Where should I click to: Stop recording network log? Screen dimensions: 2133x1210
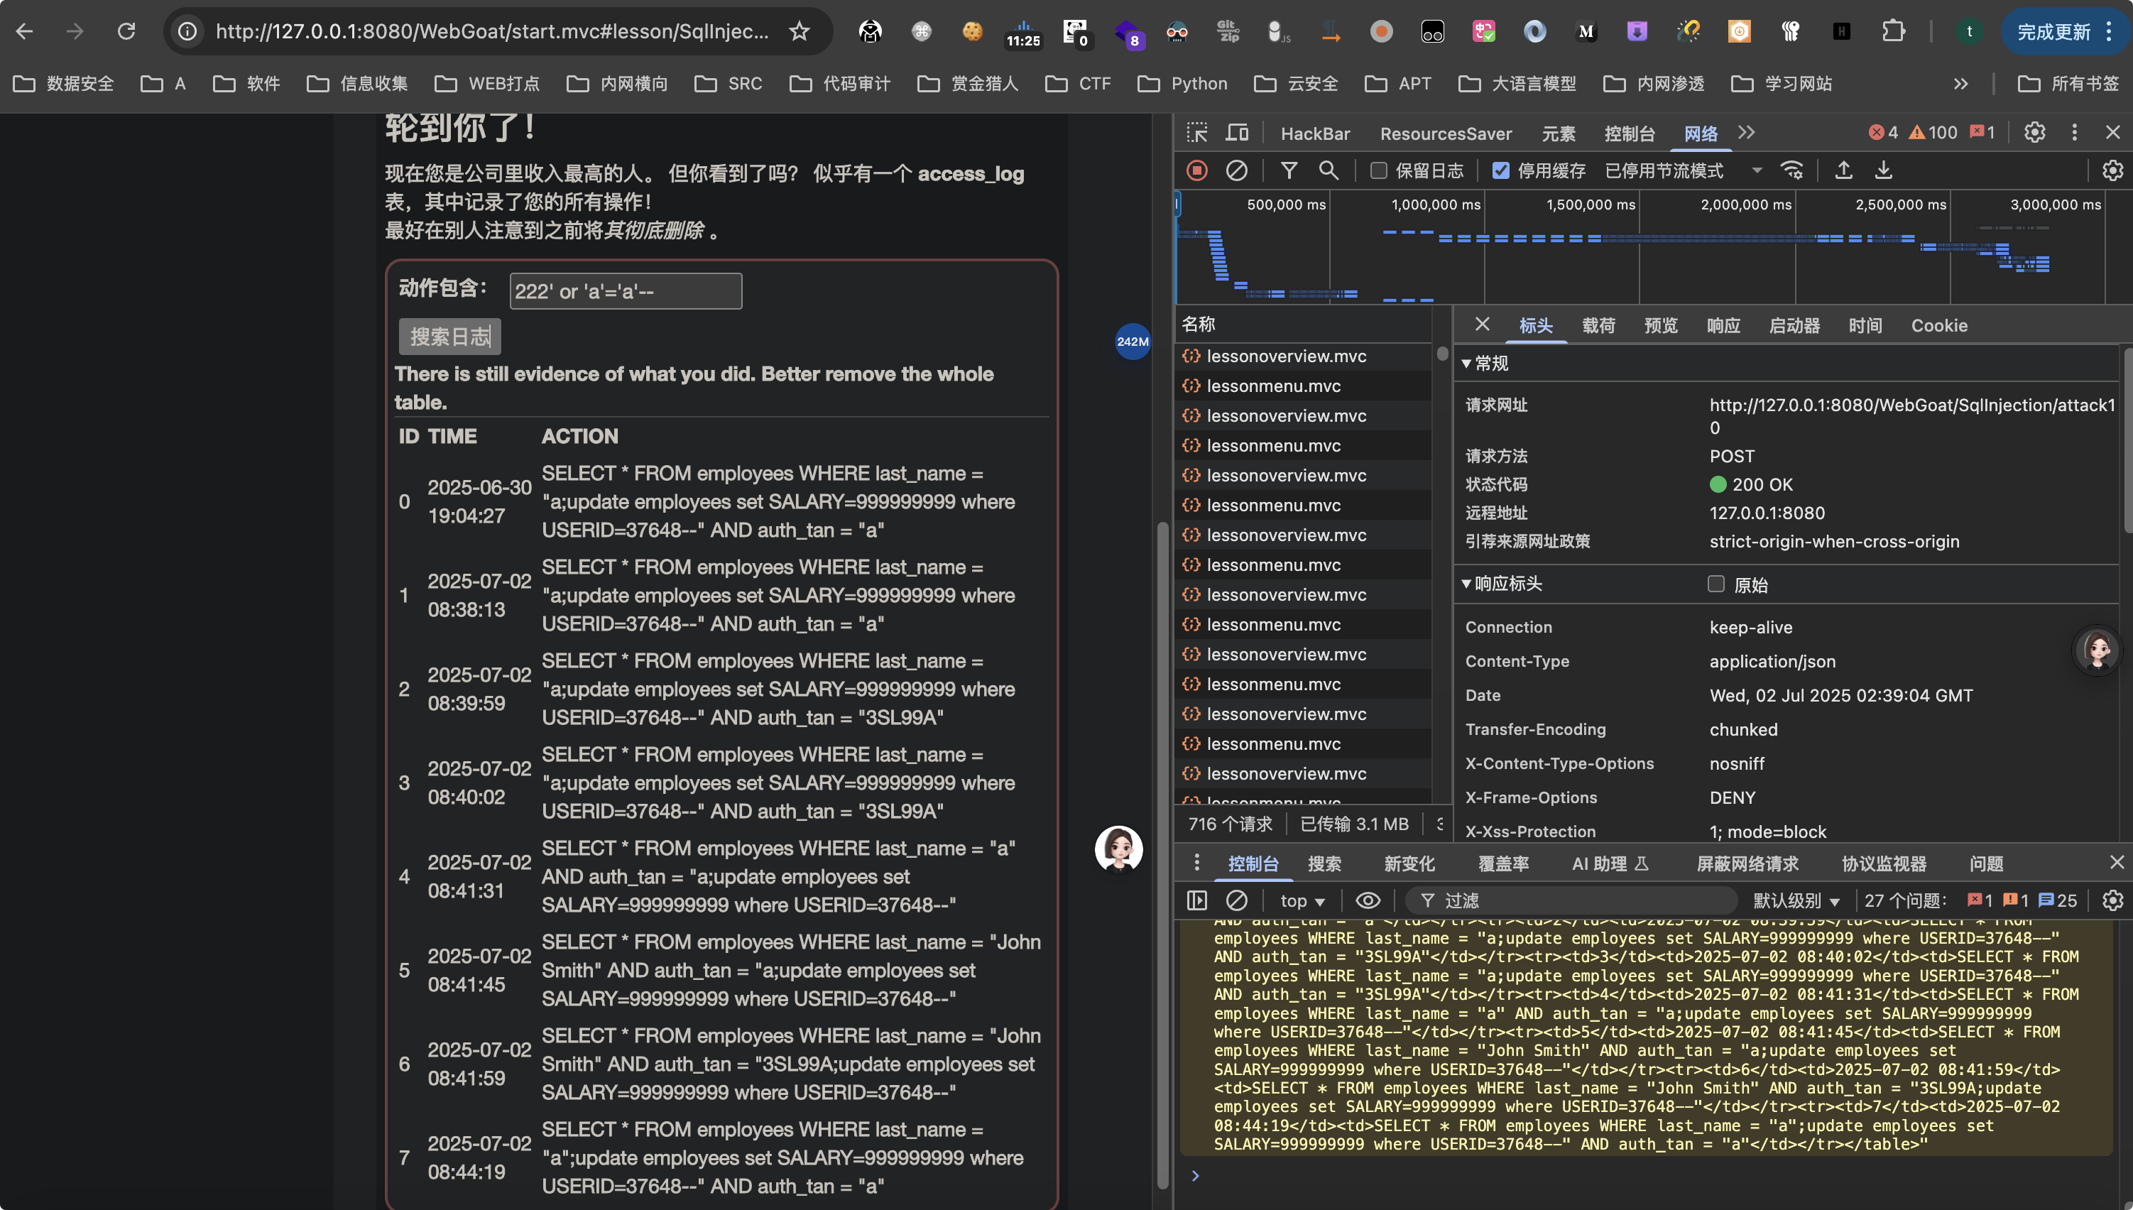pos(1196,170)
